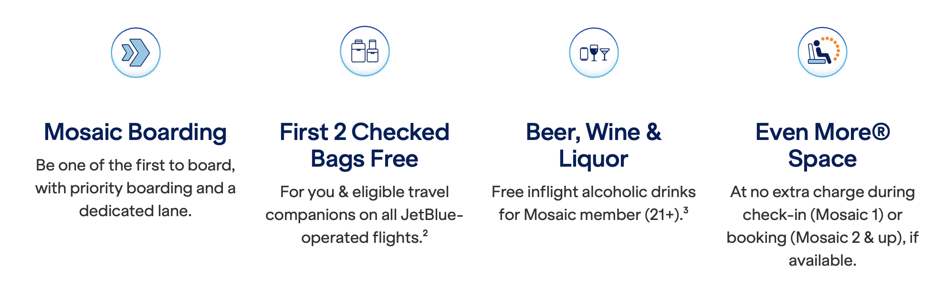Click the beer, wine and liquor drinks icon
Viewport: 944px width, 299px height.
594,52
